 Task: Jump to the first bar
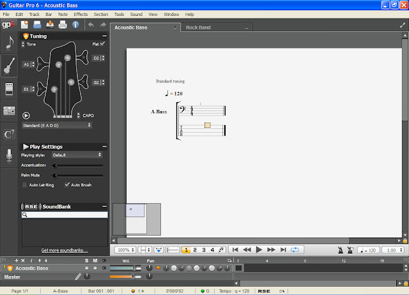point(235,250)
